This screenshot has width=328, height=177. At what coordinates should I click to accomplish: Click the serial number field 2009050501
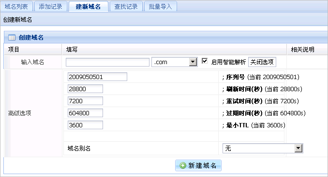(x=97, y=77)
